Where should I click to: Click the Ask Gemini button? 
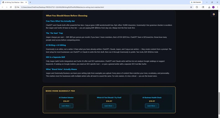point(196,2)
